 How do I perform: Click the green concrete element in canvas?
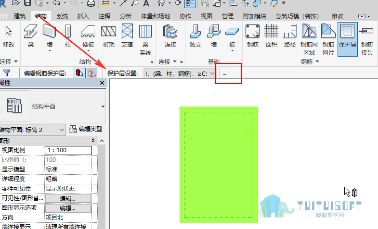click(x=219, y=165)
